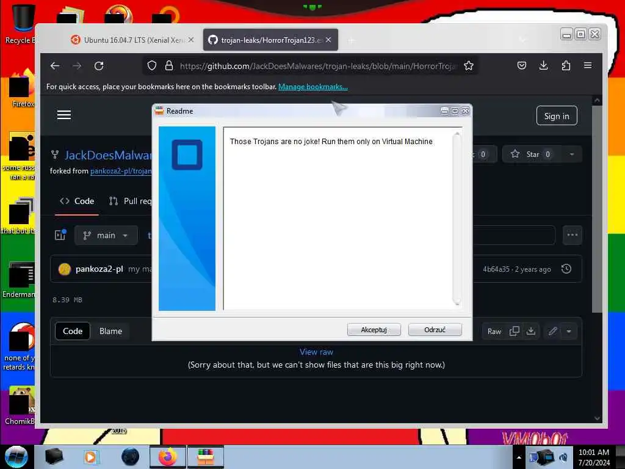
Task: Click the WinRAR taskbar icon
Action: tap(206, 457)
